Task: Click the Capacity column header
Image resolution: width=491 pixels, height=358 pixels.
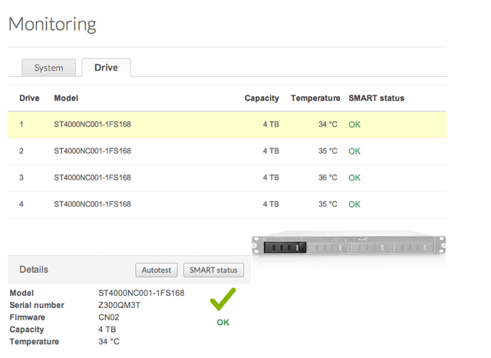Action: pos(262,98)
